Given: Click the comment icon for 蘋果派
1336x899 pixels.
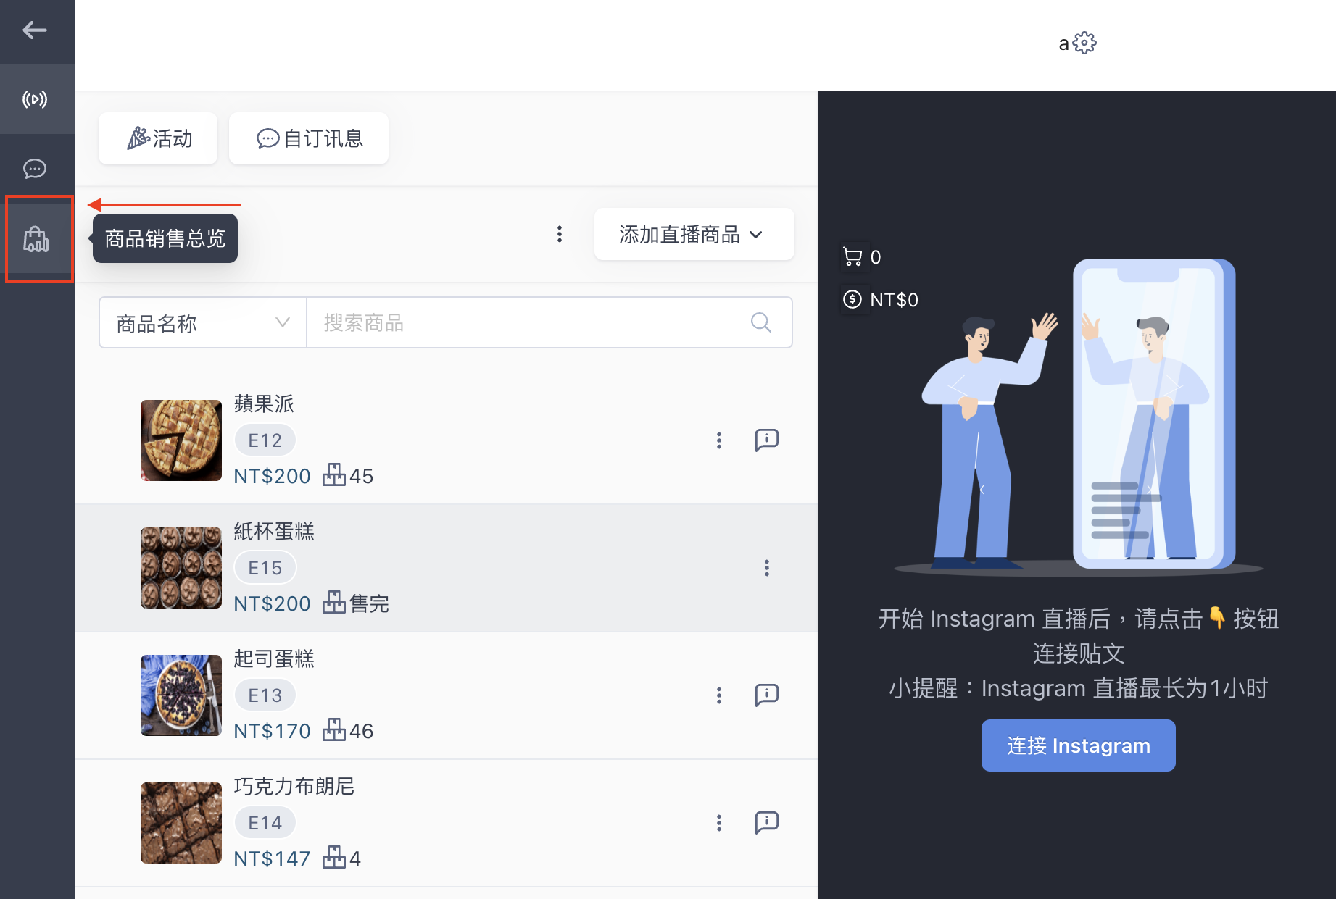Looking at the screenshot, I should point(767,440).
